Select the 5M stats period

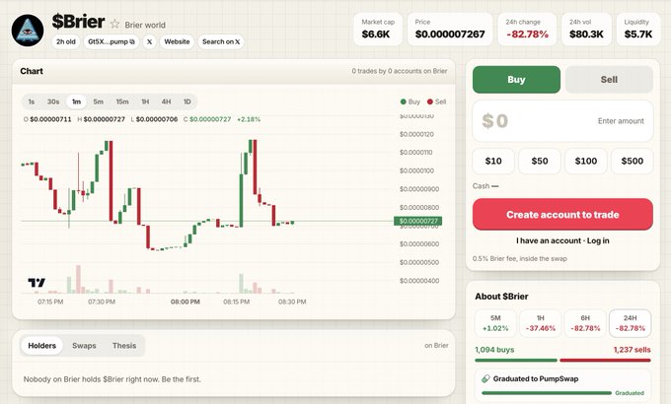[495, 323]
